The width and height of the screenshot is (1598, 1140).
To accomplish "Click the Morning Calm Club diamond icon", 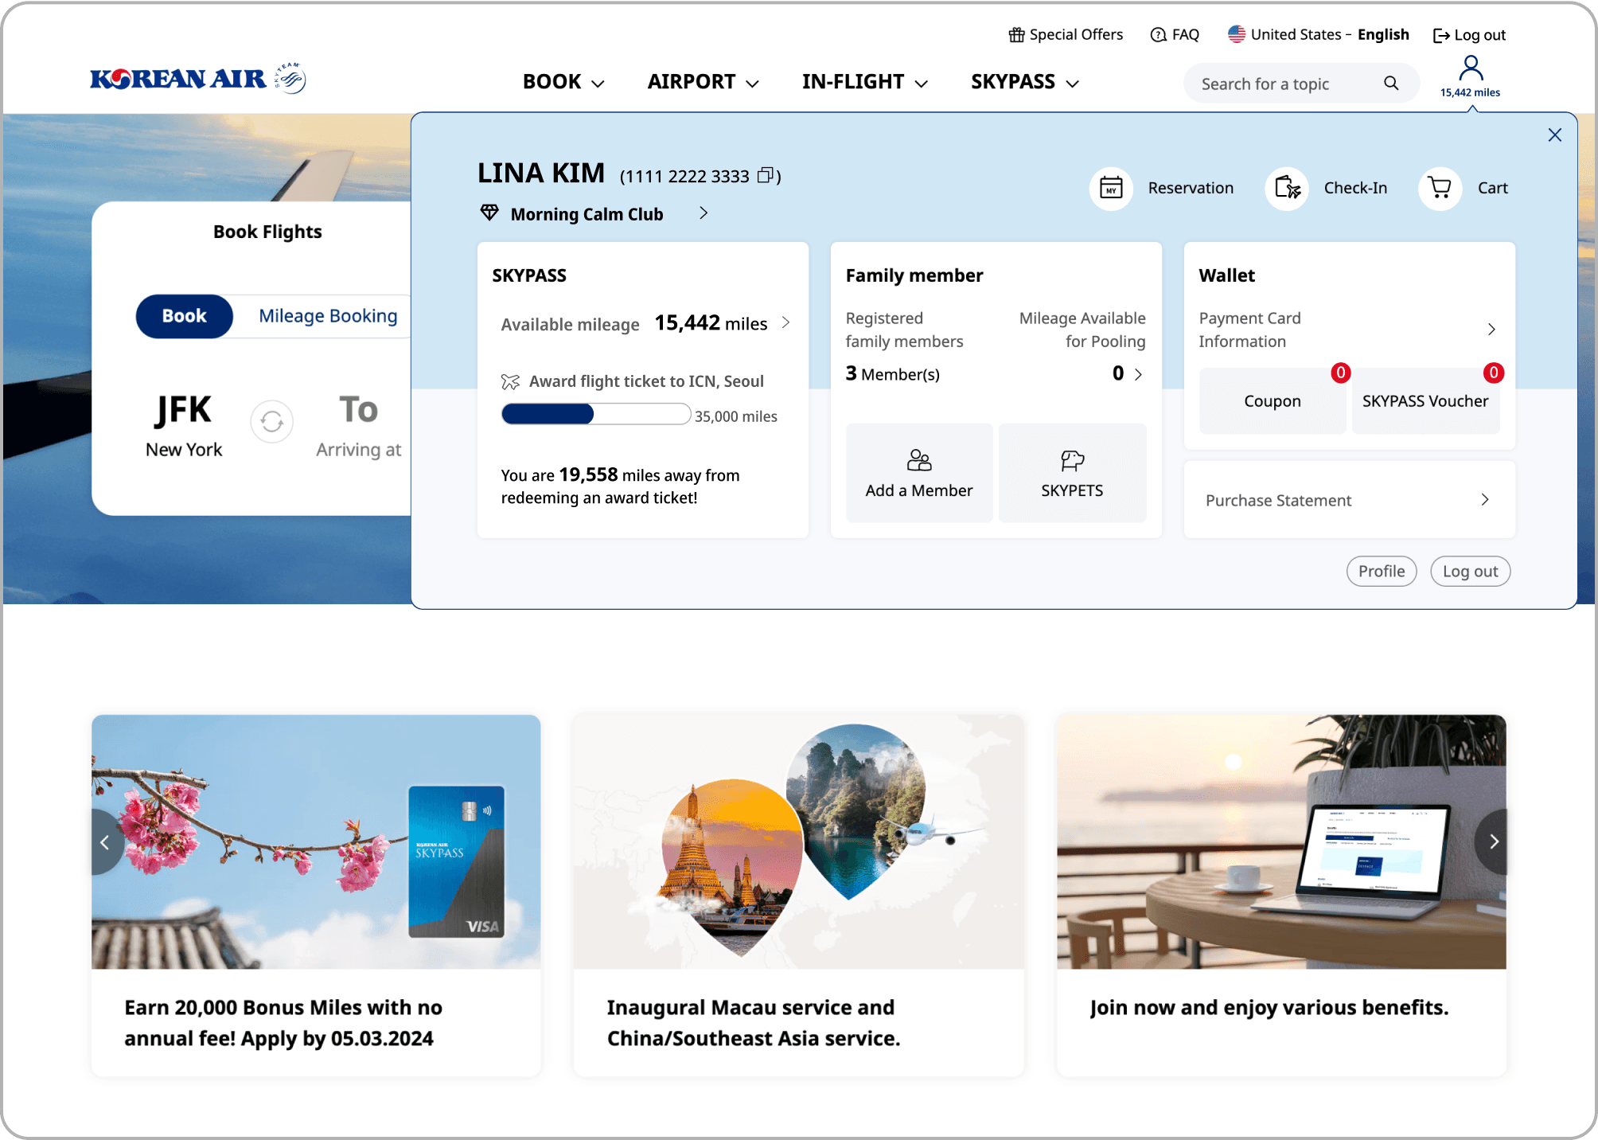I will (x=489, y=213).
